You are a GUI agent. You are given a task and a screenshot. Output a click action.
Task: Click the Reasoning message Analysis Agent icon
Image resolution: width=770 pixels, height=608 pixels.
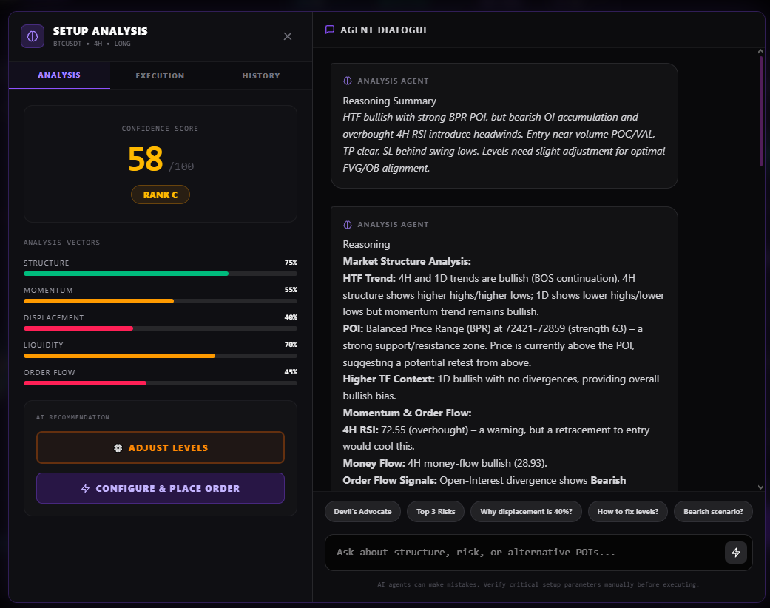pos(348,225)
